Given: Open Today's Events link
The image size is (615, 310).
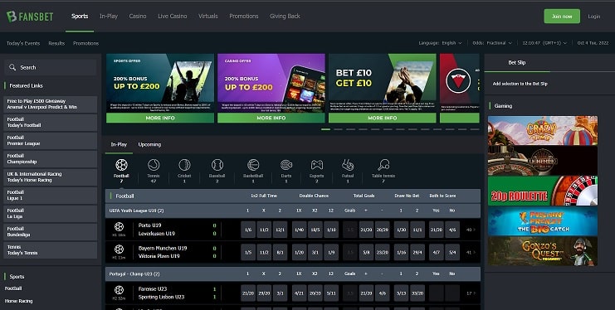Looking at the screenshot, I should tap(23, 43).
